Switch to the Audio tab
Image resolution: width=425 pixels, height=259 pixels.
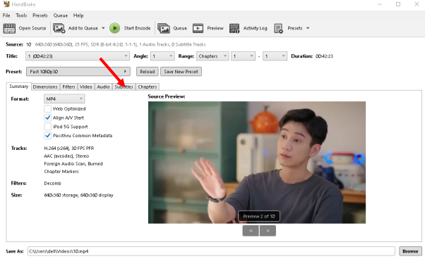pos(103,87)
